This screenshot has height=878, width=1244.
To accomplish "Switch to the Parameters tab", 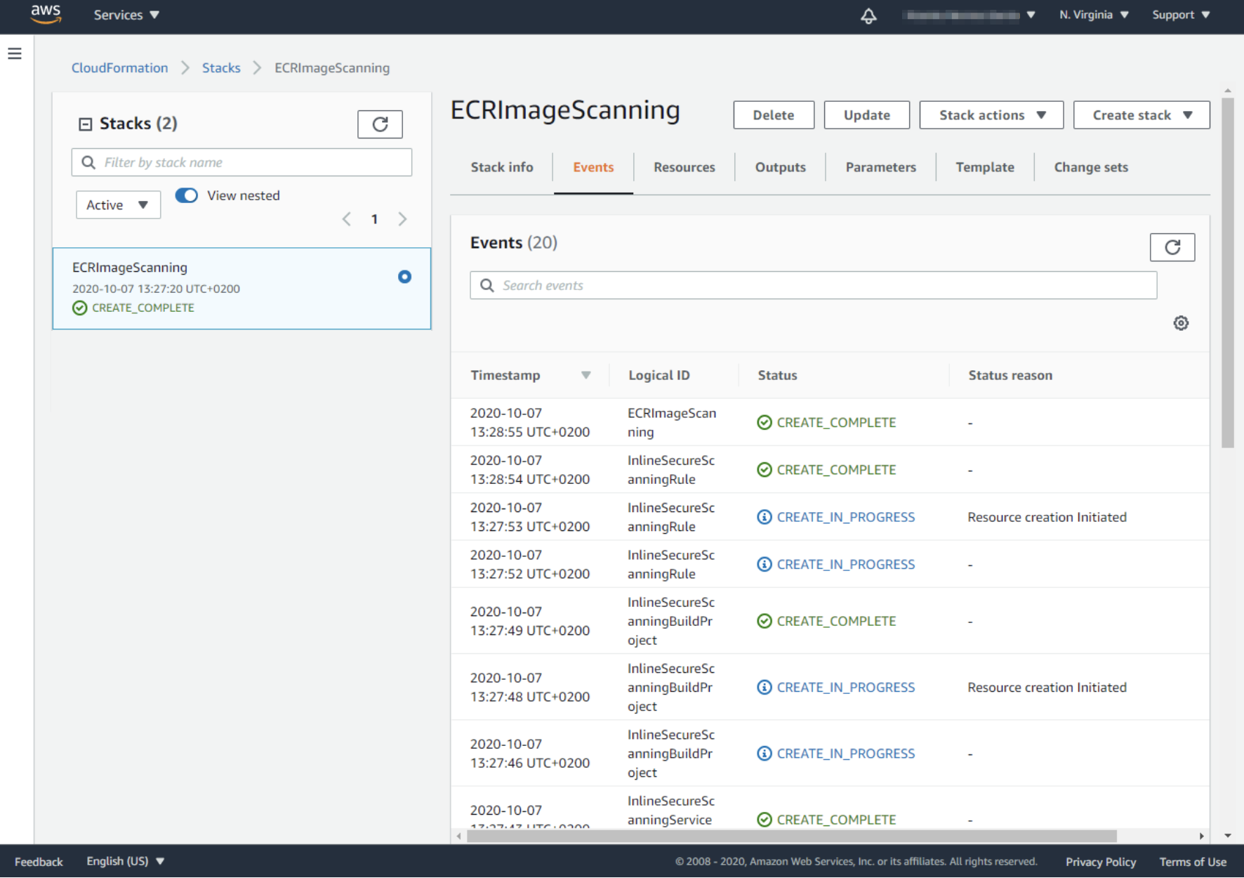I will tap(880, 167).
